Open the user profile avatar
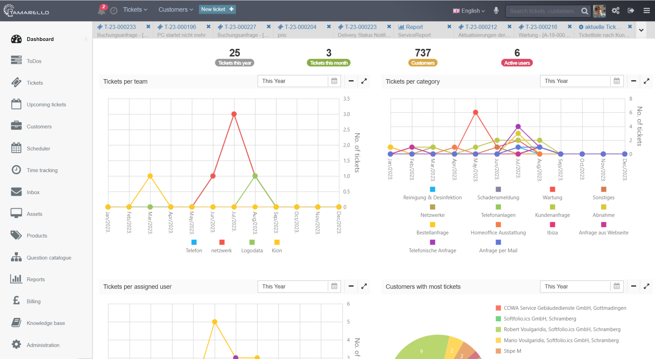 tap(599, 11)
